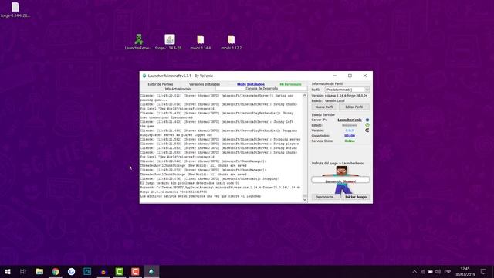Open the Windows Start menu

[x=8, y=271]
